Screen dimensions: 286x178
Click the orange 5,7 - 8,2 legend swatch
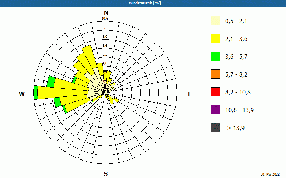pyautogui.click(x=216, y=74)
